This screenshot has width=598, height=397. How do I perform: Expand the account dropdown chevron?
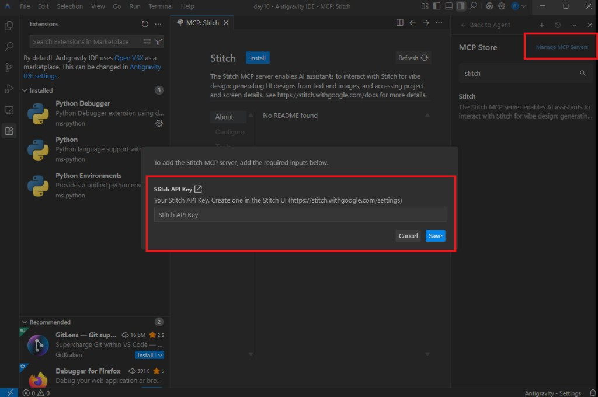point(524,6)
